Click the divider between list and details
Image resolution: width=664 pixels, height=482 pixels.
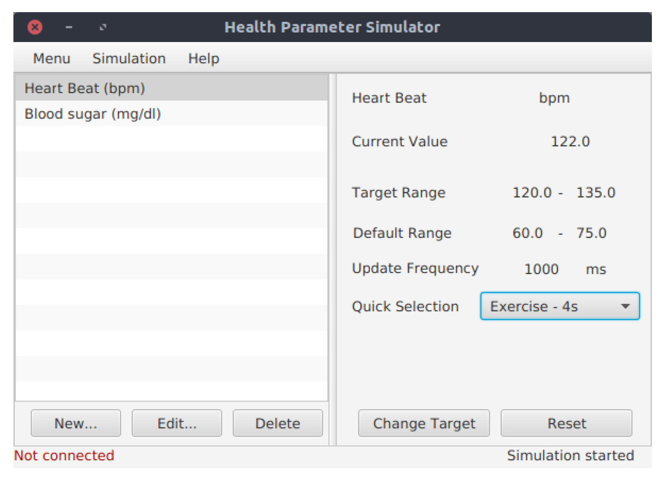[333, 260]
